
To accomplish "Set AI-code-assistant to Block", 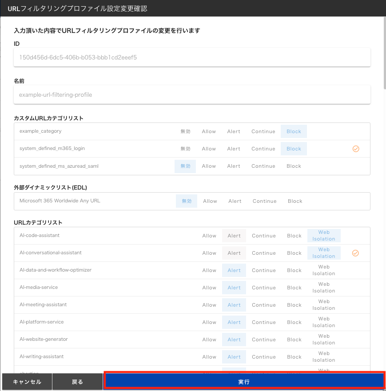I will point(294,236).
